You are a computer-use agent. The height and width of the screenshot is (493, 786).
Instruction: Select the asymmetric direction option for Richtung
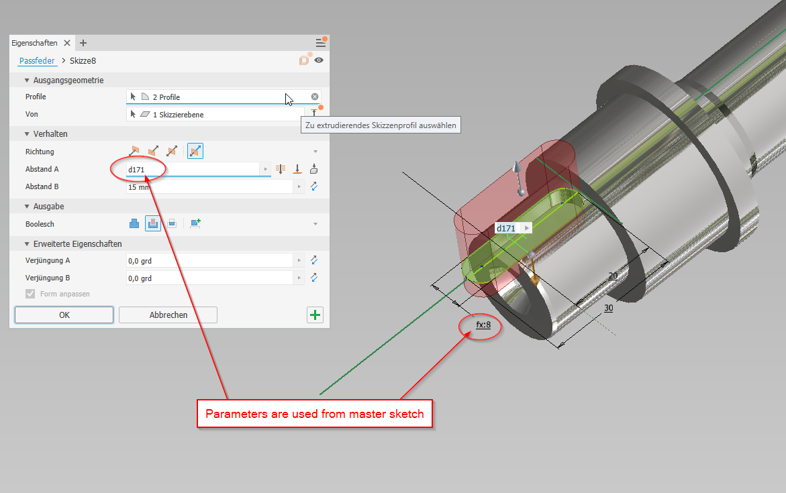pos(195,151)
